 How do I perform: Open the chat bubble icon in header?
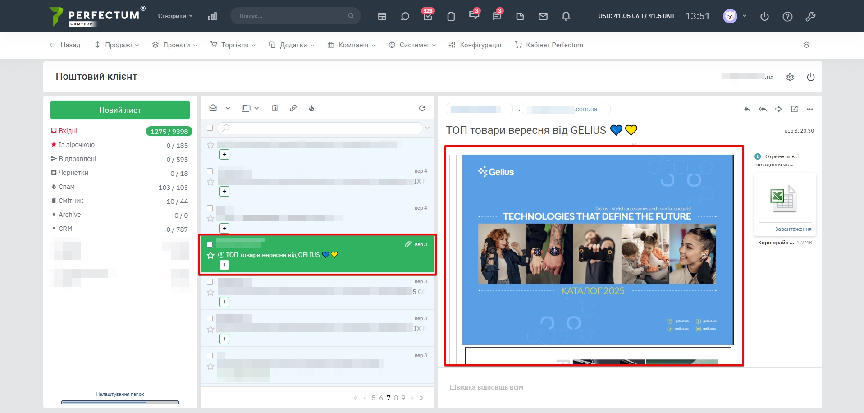coord(405,16)
